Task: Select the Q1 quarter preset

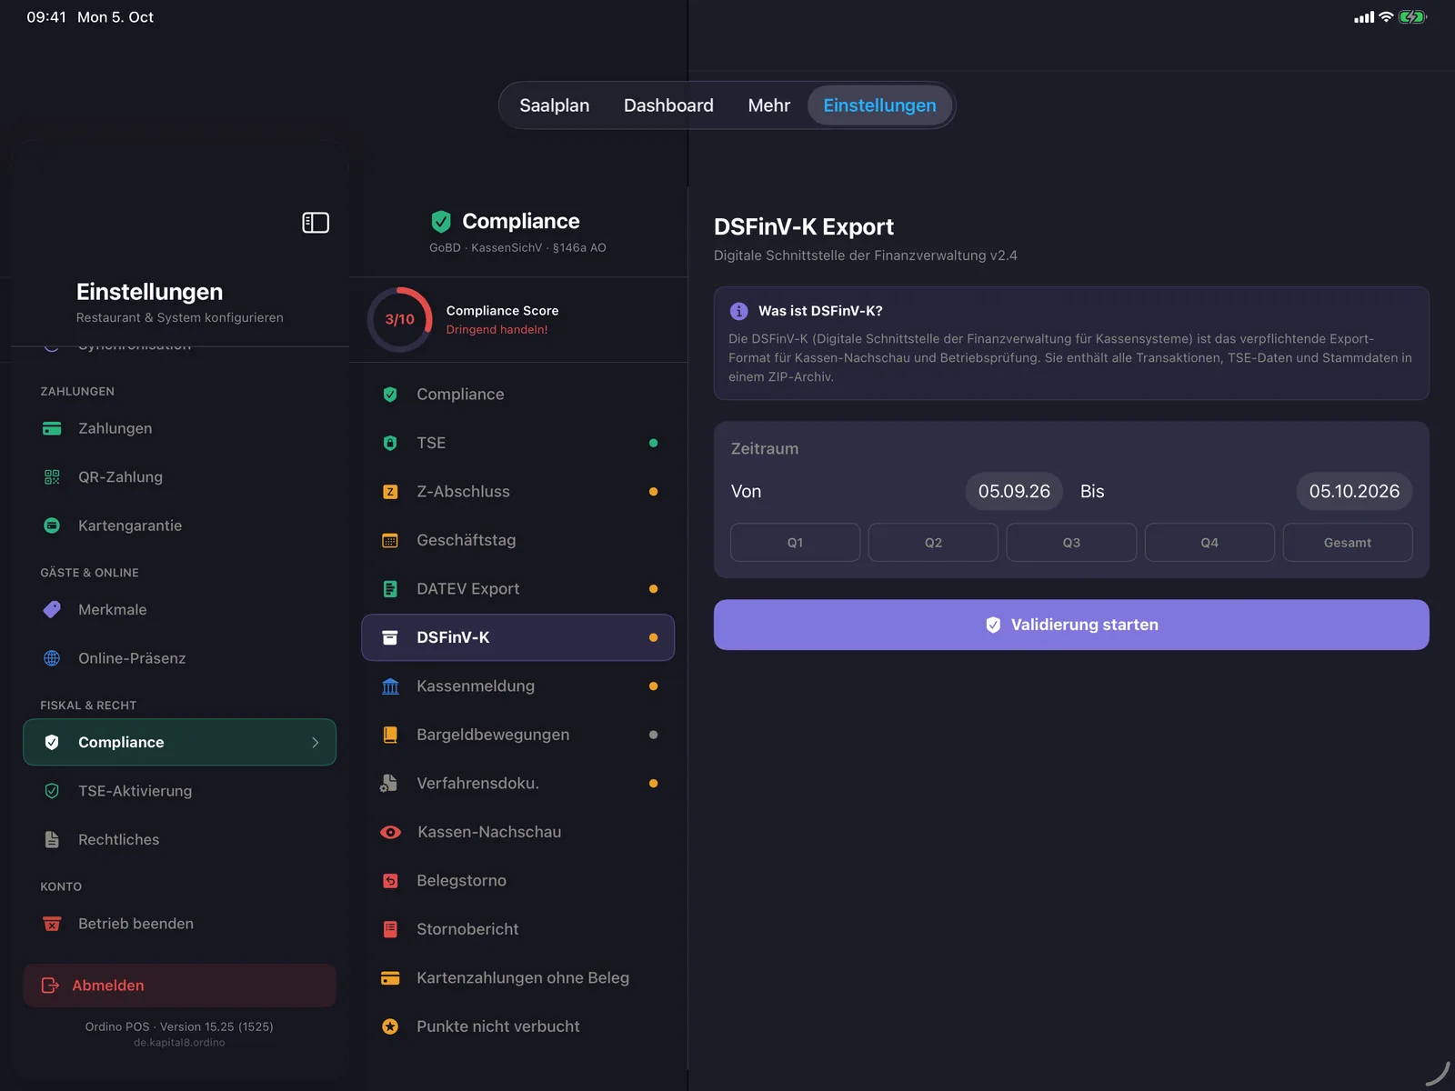Action: tap(795, 543)
